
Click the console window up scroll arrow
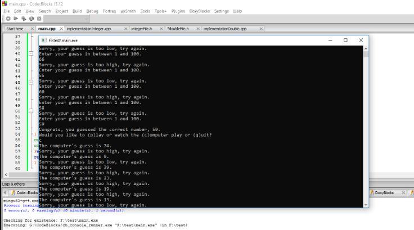366,48
